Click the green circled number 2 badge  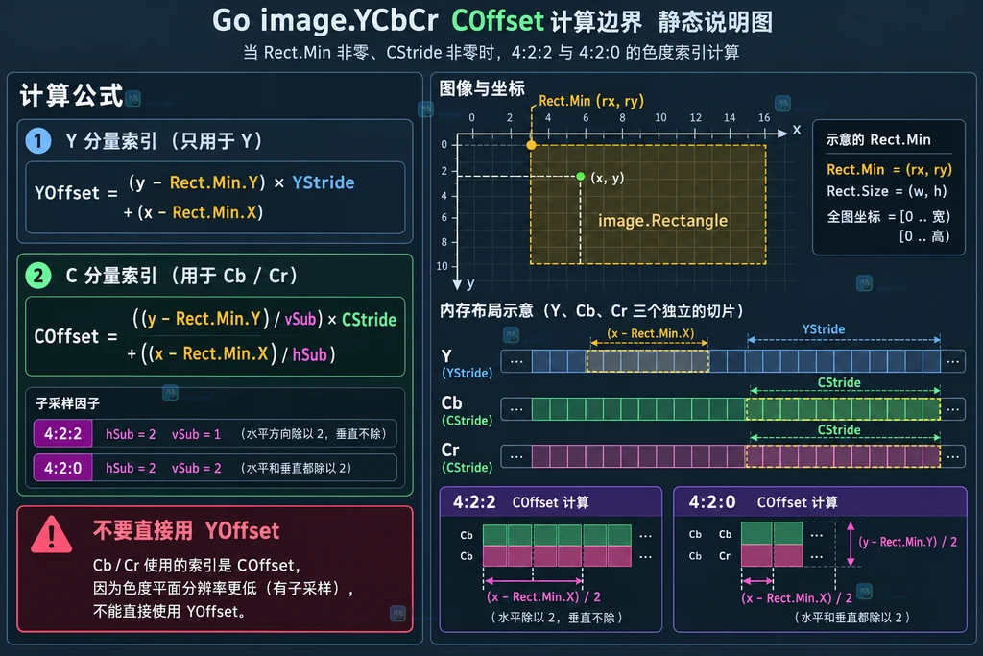(38, 276)
